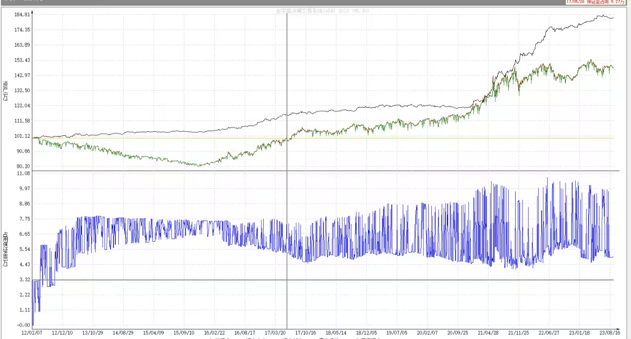Click the rotated axis title of lower chart
Screen dimensions: 631x339
tap(6, 248)
